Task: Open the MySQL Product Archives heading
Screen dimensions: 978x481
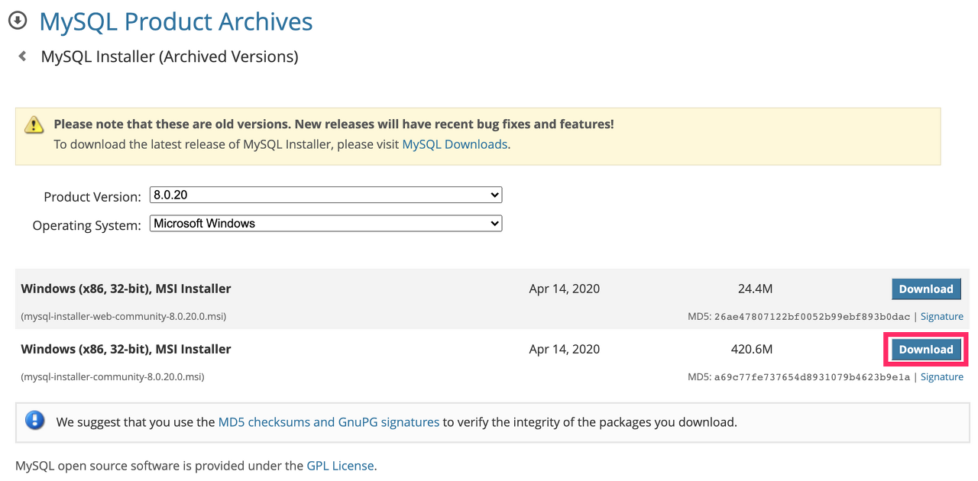Action: 176,21
